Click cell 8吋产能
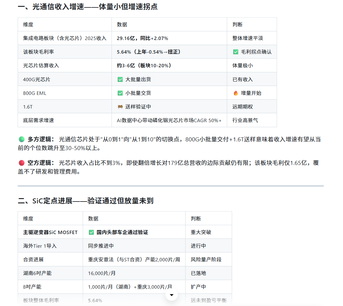Viewport: 343px width, 306px height. pyautogui.click(x=50, y=287)
